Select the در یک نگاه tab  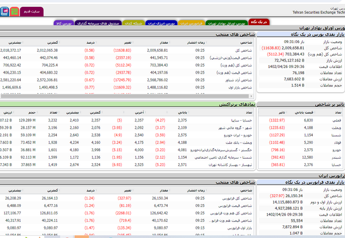pyautogui.click(x=259, y=22)
